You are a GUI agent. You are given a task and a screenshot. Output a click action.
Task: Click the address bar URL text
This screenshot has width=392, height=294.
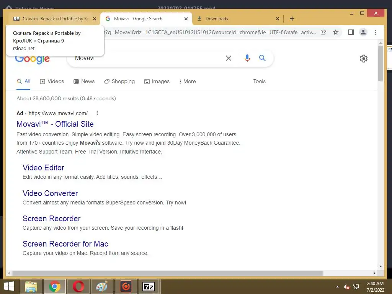pyautogui.click(x=210, y=32)
